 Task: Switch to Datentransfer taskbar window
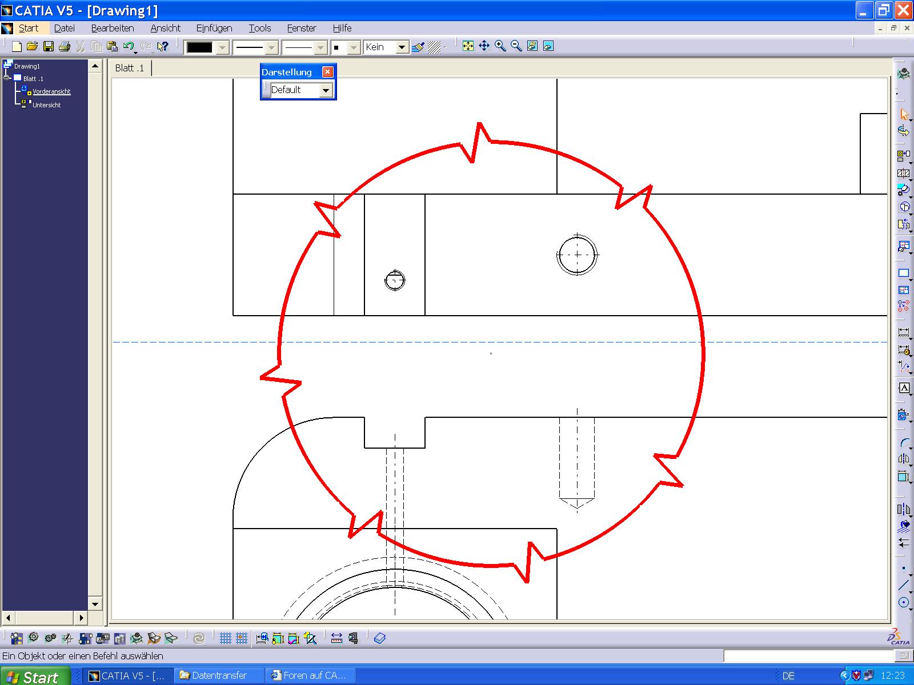[219, 676]
